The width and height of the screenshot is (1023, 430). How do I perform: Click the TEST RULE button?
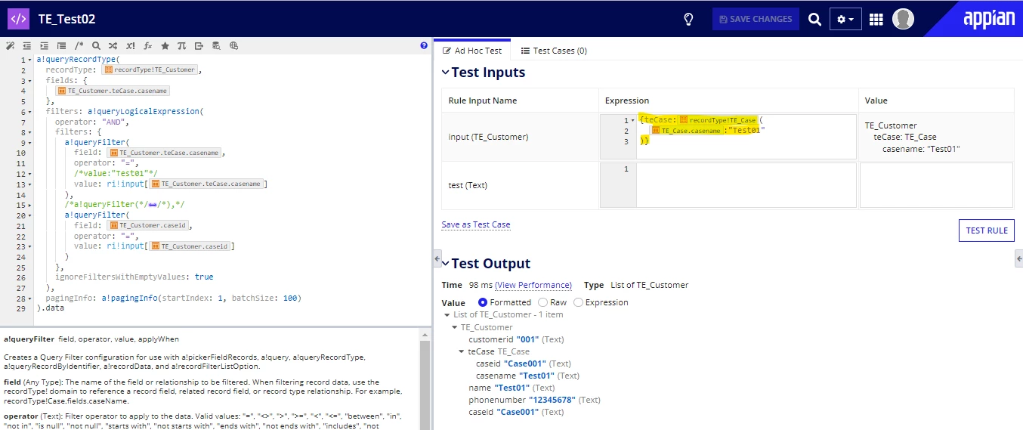click(987, 230)
